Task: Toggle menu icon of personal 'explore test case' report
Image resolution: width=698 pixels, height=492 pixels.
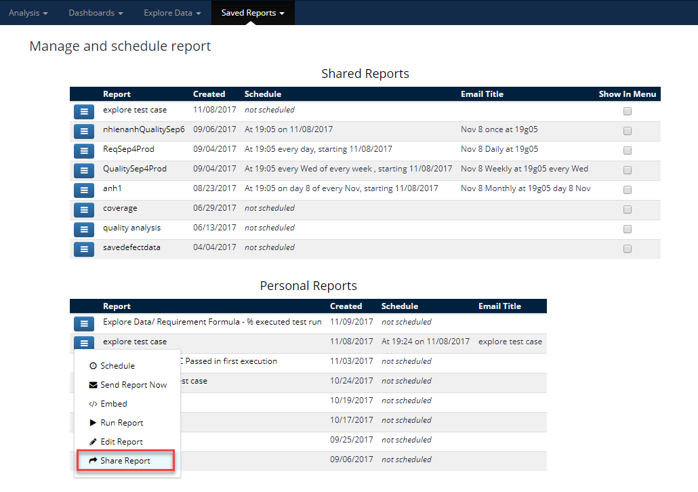Action: point(84,343)
